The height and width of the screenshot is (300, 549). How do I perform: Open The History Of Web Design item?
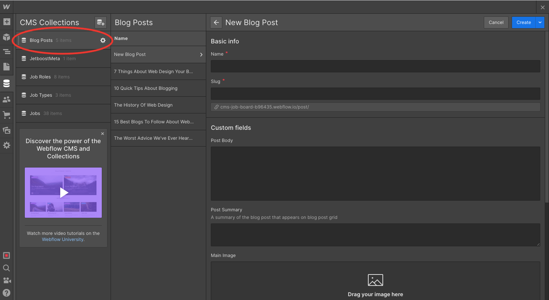[143, 105]
